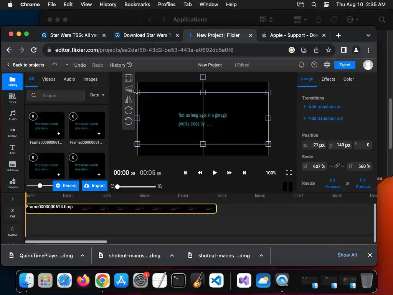Show All downloads in Chrome bar
Image resolution: width=393 pixels, height=295 pixels.
[x=347, y=255]
